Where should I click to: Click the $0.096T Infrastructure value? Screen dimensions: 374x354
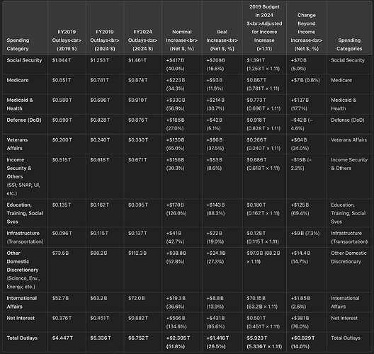(x=62, y=234)
